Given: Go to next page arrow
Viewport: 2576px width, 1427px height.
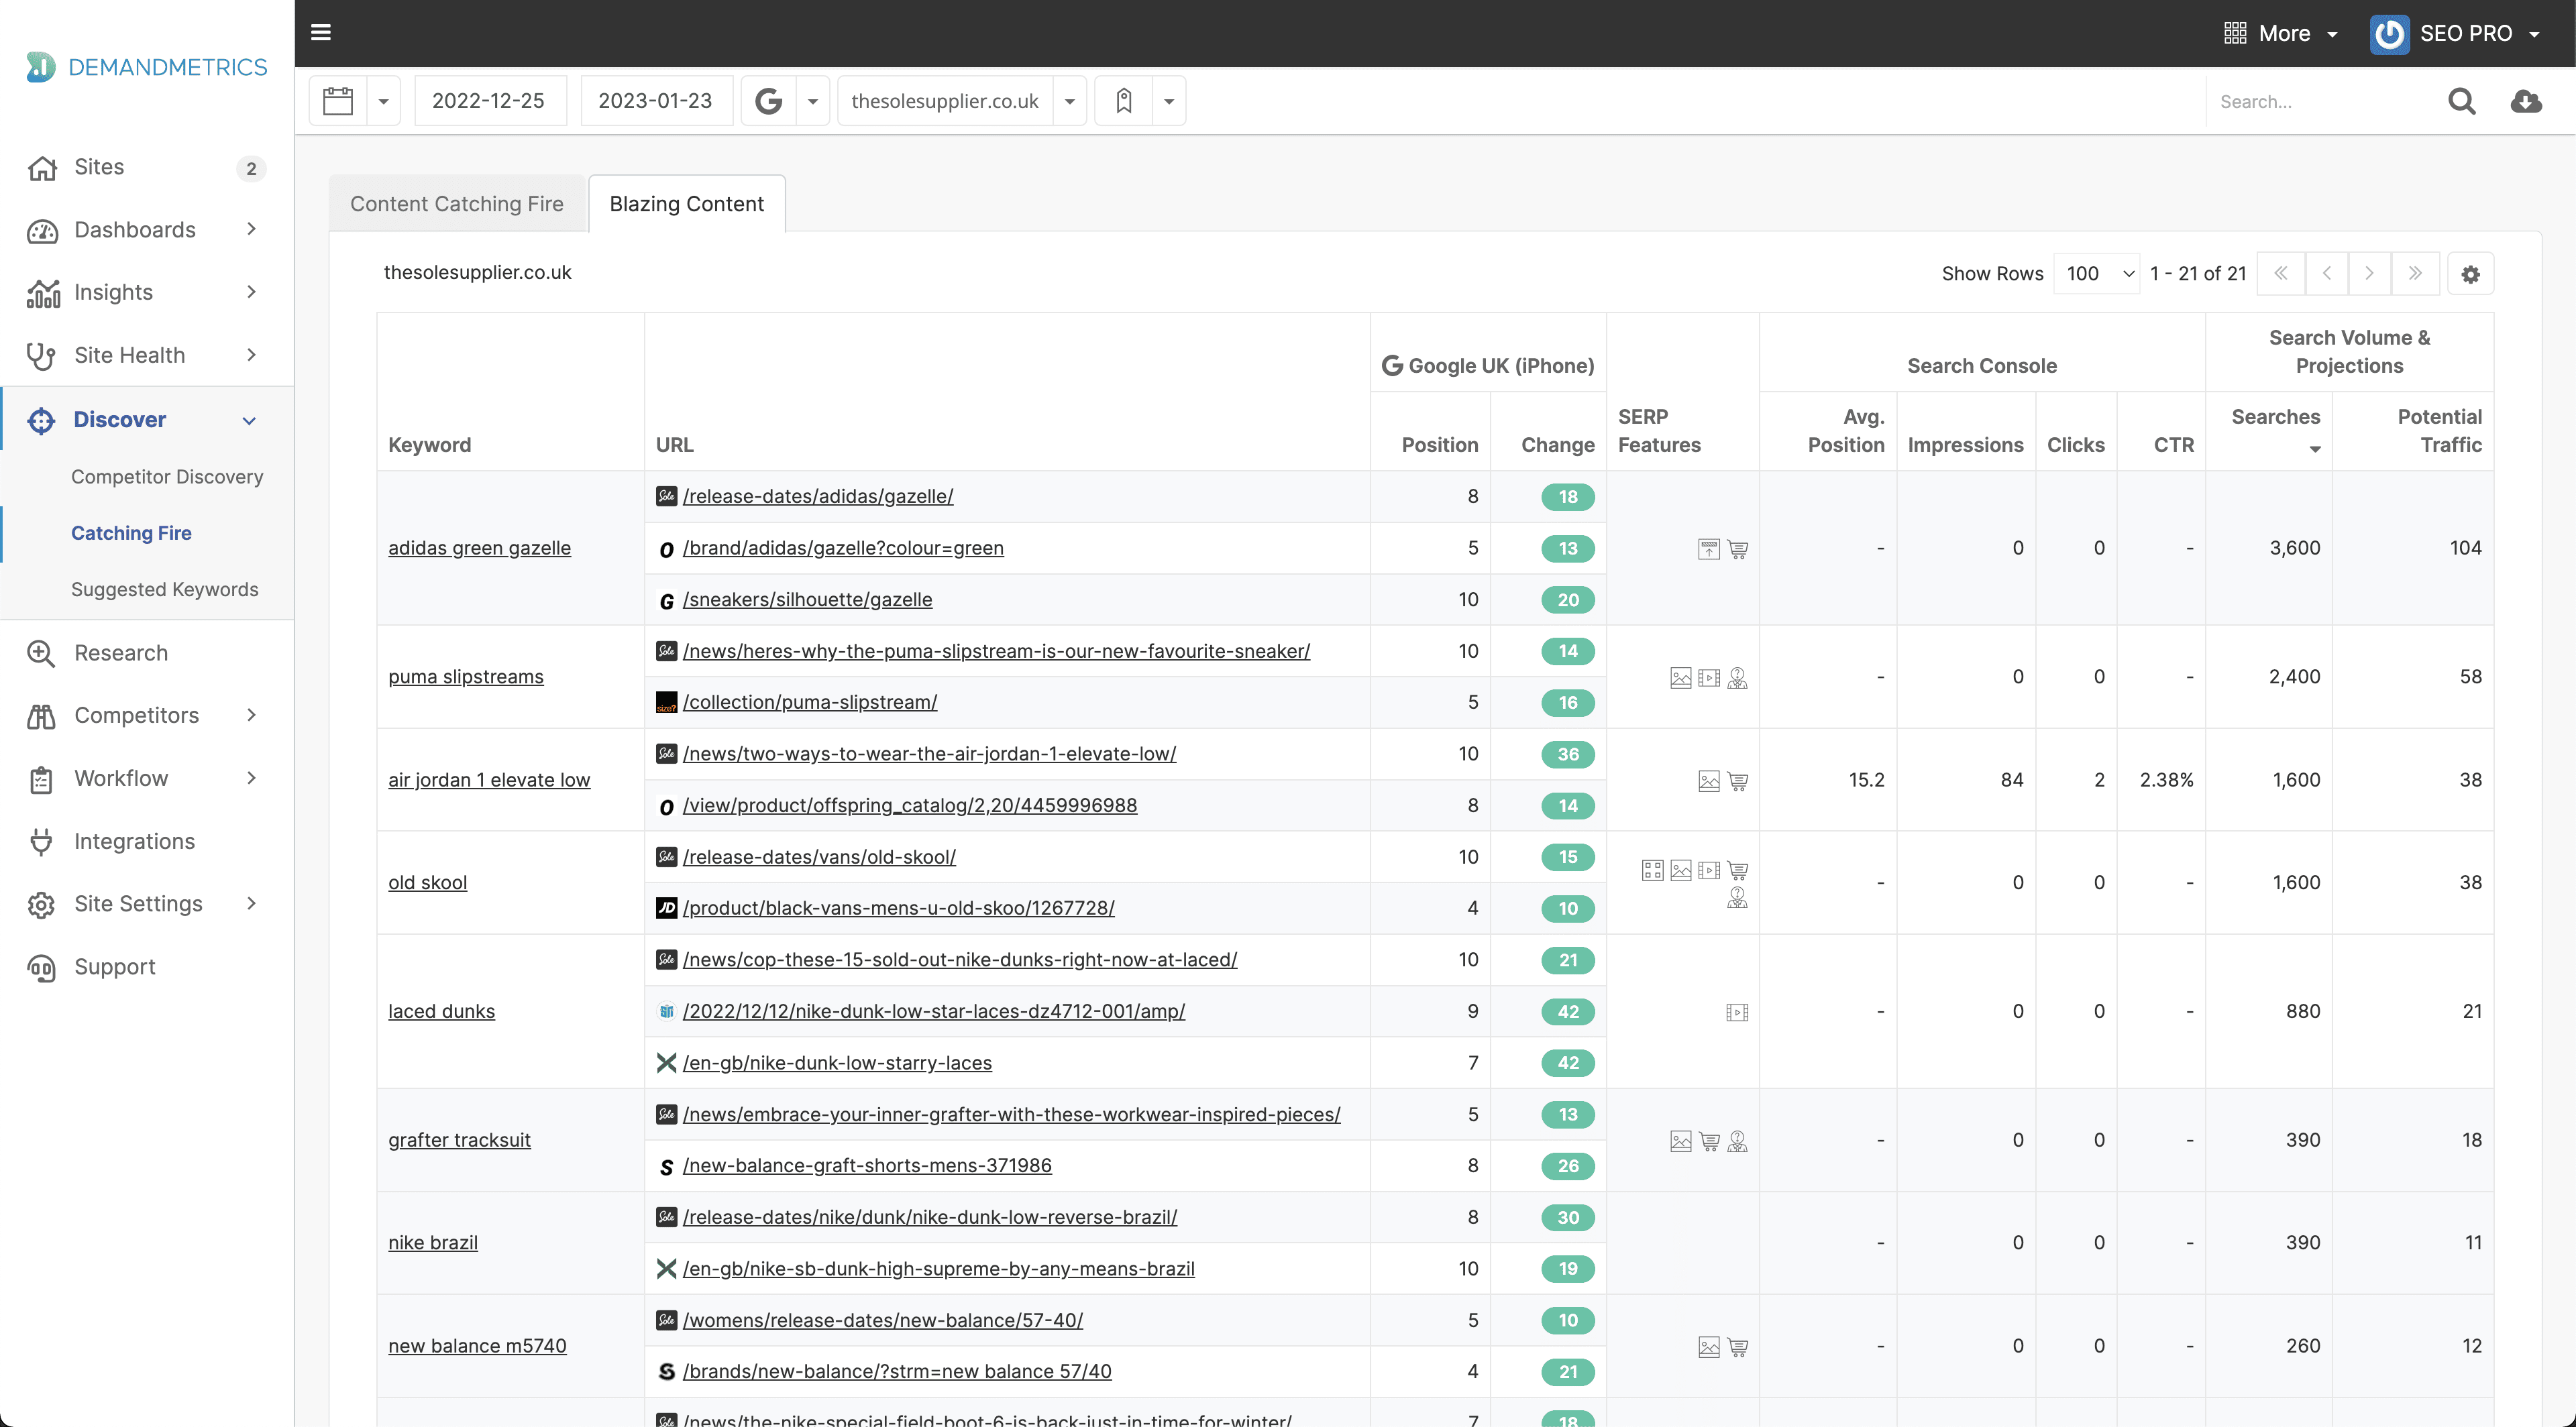Looking at the screenshot, I should (x=2369, y=274).
